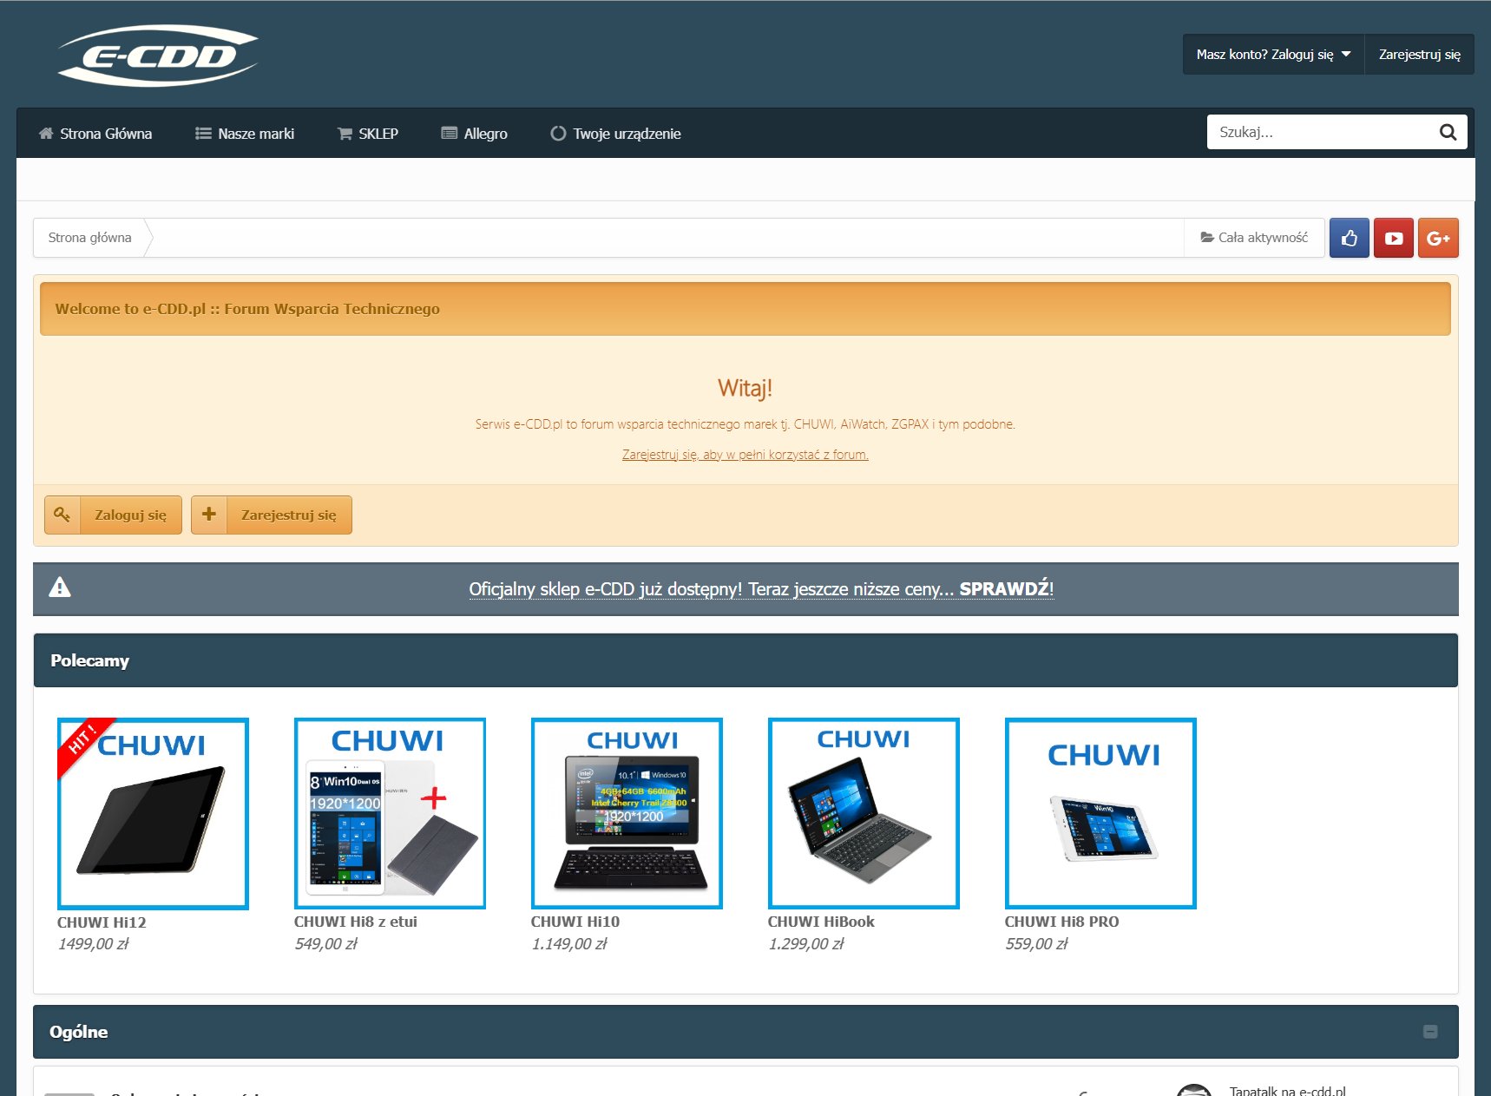Open the SKLEP menu item

pos(368,134)
